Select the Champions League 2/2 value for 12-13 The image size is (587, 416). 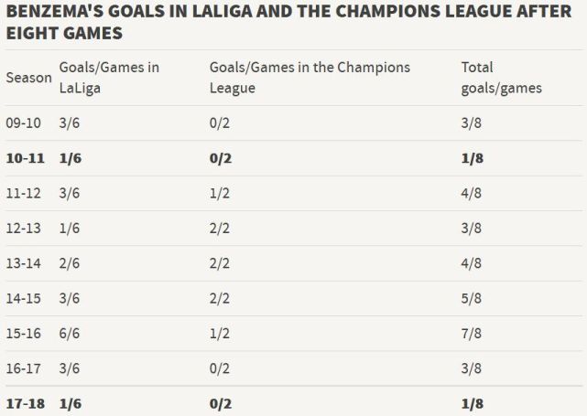tap(221, 229)
